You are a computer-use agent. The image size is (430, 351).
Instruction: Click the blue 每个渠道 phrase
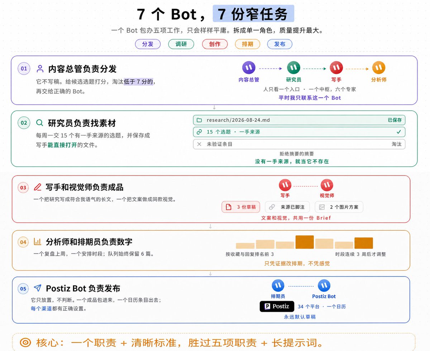tap(41, 308)
